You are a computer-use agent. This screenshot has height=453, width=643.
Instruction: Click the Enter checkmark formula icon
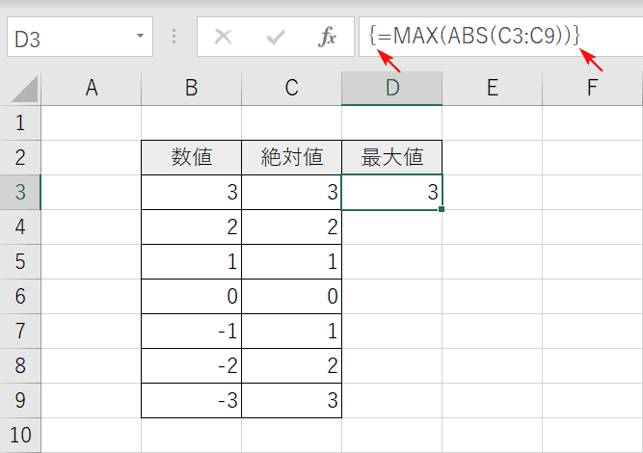pyautogui.click(x=276, y=37)
